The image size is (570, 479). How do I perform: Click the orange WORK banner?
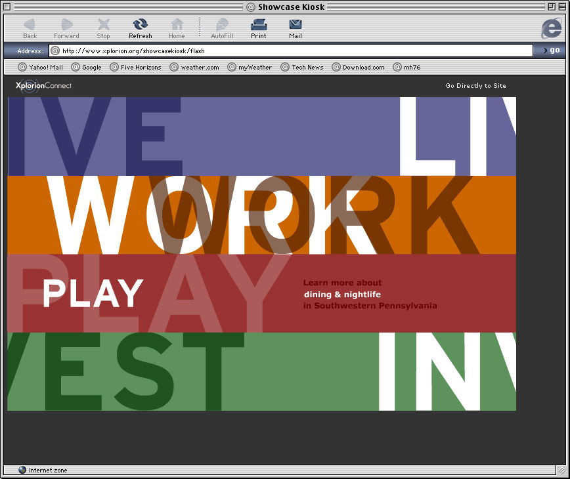[263, 215]
